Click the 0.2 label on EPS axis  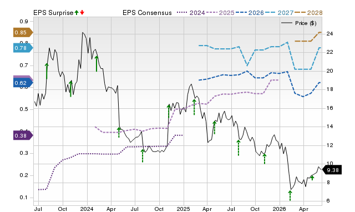(23, 175)
